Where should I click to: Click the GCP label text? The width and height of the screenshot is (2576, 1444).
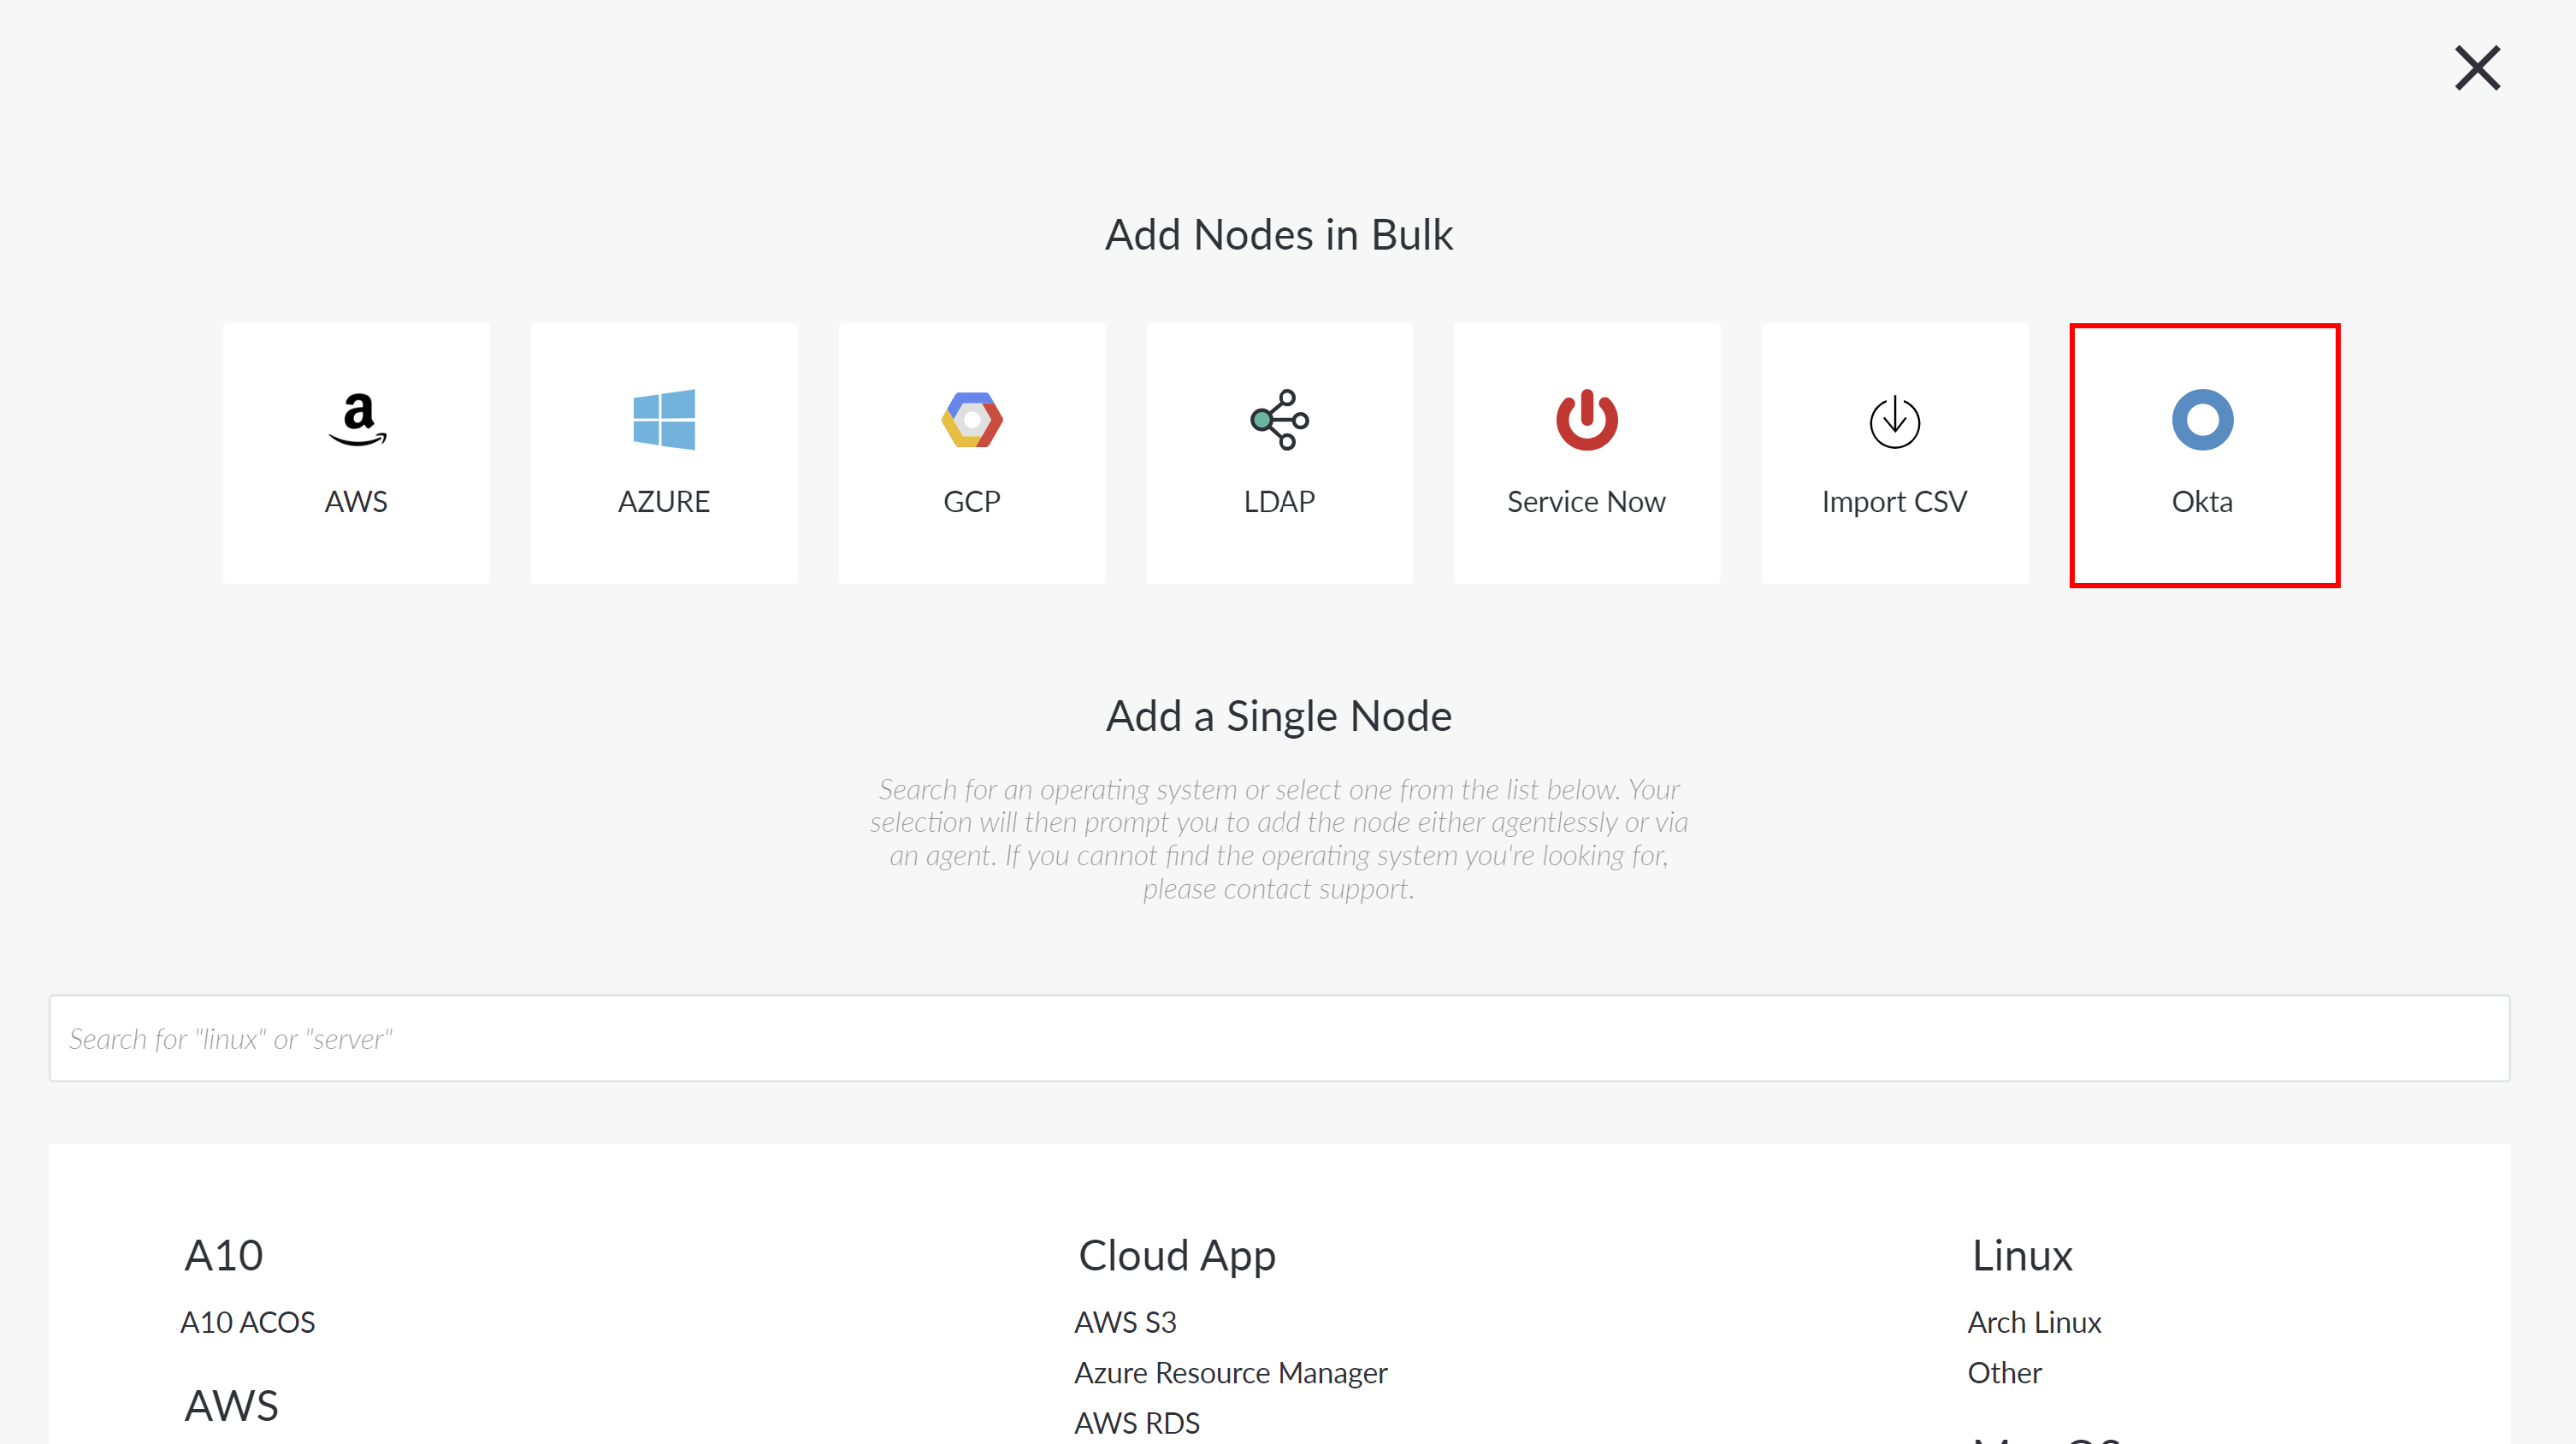point(972,501)
